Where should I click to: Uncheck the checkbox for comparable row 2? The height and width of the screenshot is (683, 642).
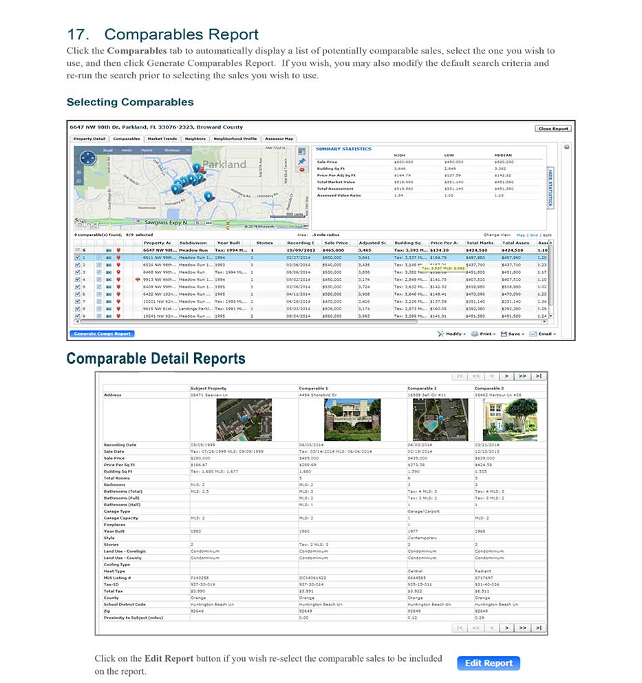click(x=78, y=265)
